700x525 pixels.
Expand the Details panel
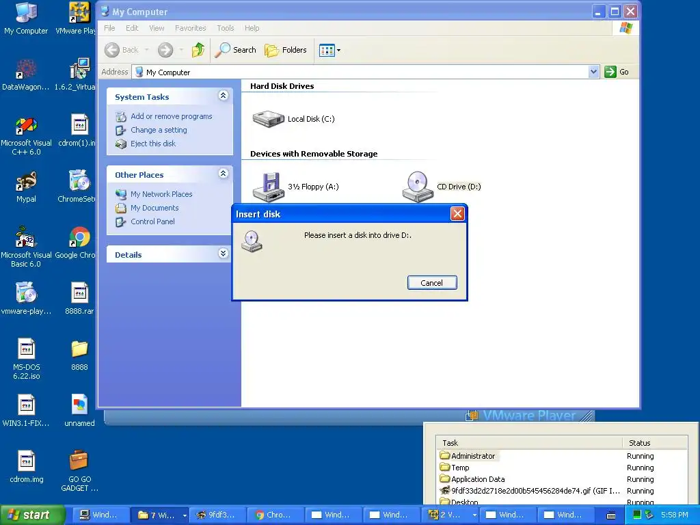(x=224, y=254)
